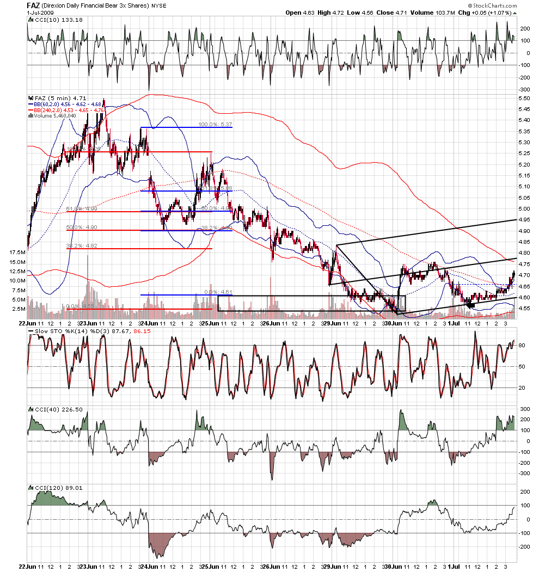The image size is (539, 572).
Task: Click the CCI(40) 226.50 label
Action: click(59, 410)
